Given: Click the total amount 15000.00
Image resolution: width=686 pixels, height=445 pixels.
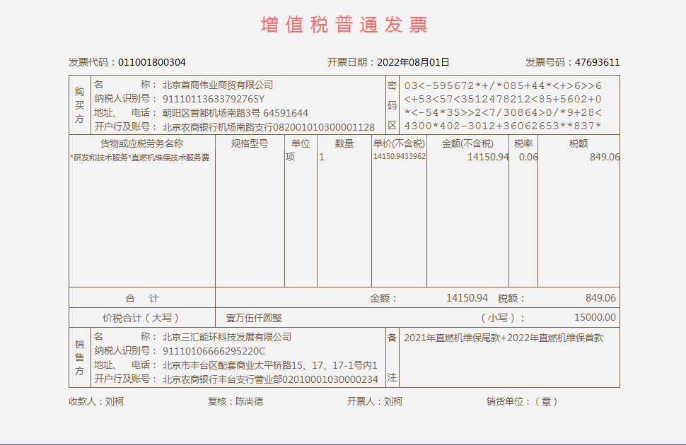Looking at the screenshot, I should (x=595, y=318).
